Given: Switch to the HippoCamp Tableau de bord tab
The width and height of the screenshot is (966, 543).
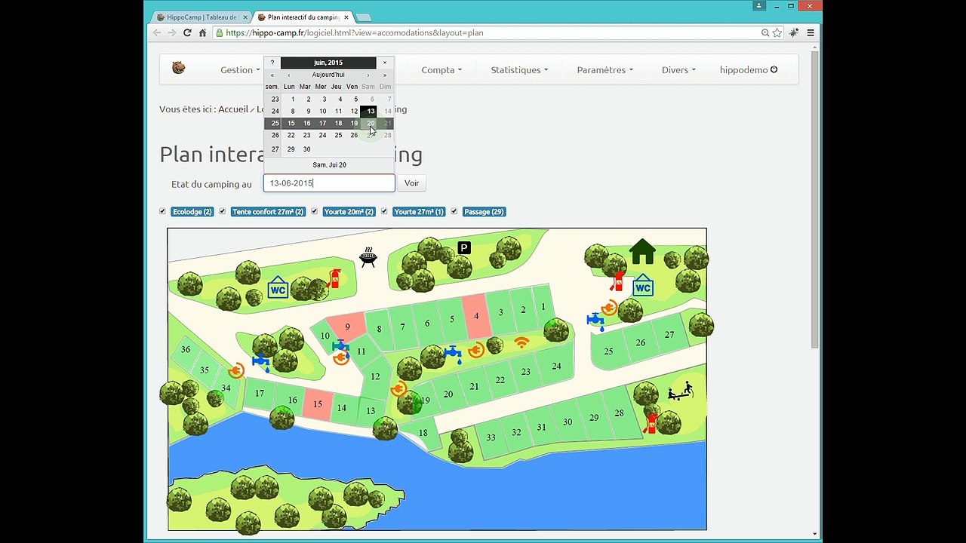Looking at the screenshot, I should pyautogui.click(x=202, y=17).
